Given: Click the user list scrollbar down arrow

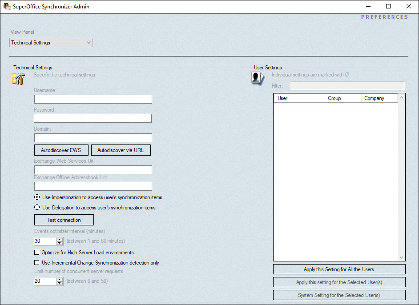Looking at the screenshot, I should (401, 257).
